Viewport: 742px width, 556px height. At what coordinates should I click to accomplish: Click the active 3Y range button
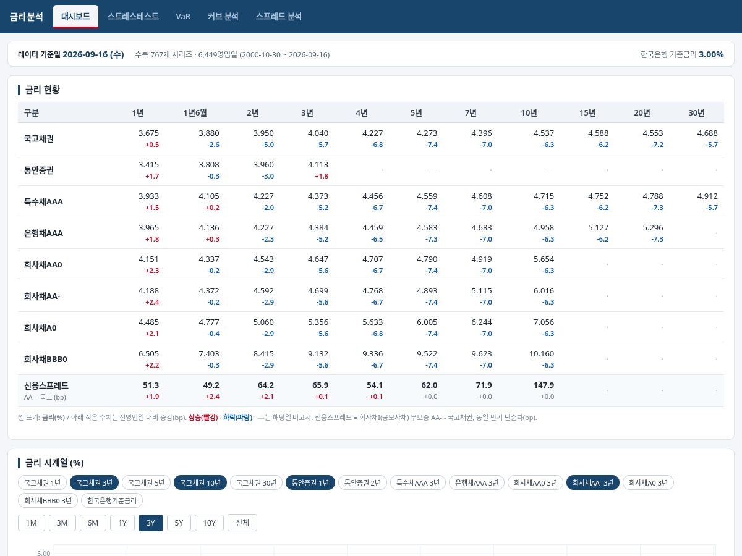[x=151, y=523]
